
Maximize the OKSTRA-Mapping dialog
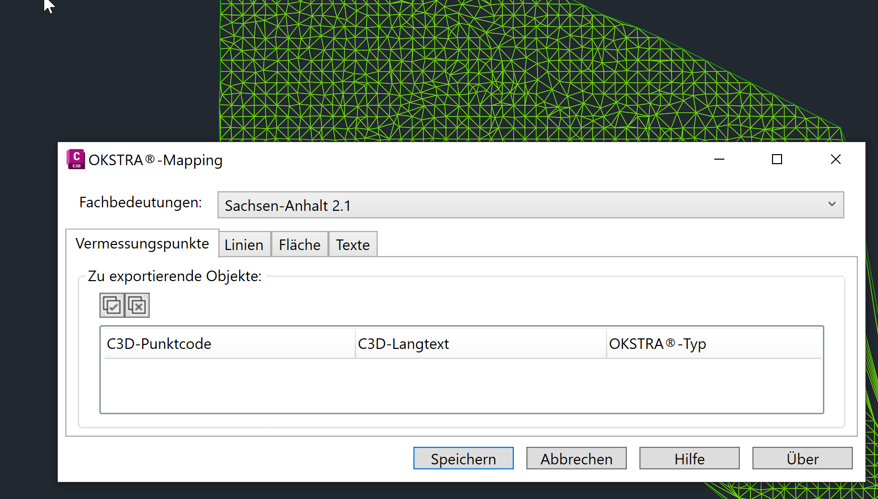tap(777, 159)
